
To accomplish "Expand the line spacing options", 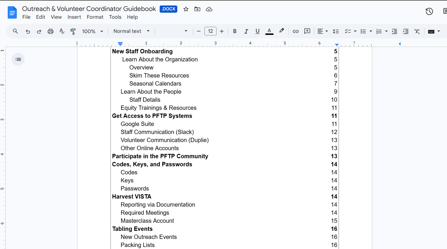I will click(x=336, y=31).
